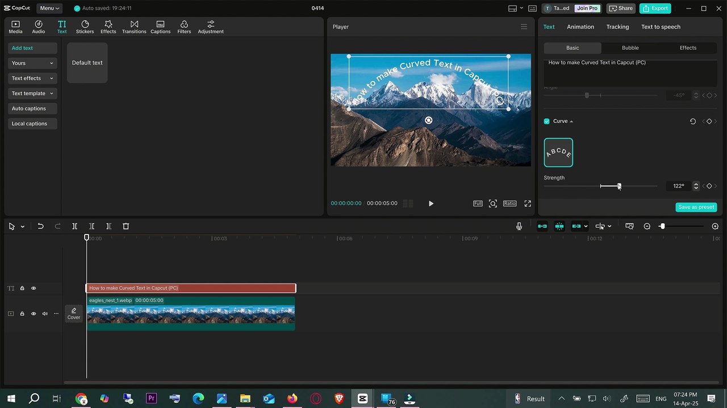Open the Transitions panel
The width and height of the screenshot is (727, 408).
pos(134,27)
